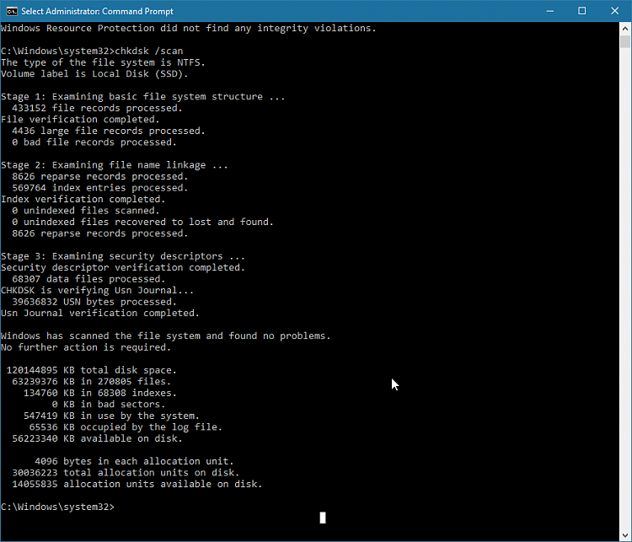The width and height of the screenshot is (632, 542).
Task: Click 'The type of the file system is NTFS.'
Action: click(103, 62)
